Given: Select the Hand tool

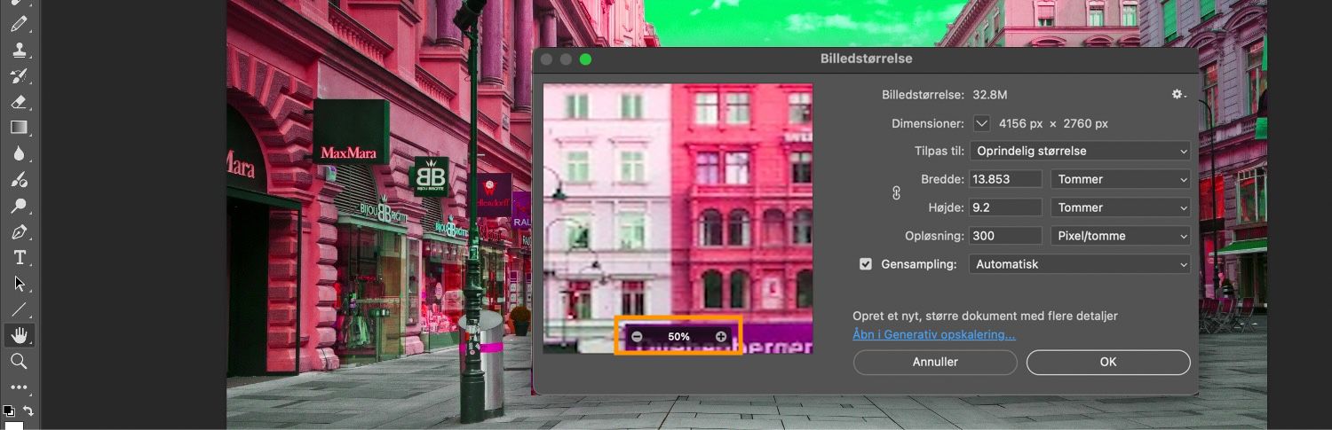Looking at the screenshot, I should [19, 335].
